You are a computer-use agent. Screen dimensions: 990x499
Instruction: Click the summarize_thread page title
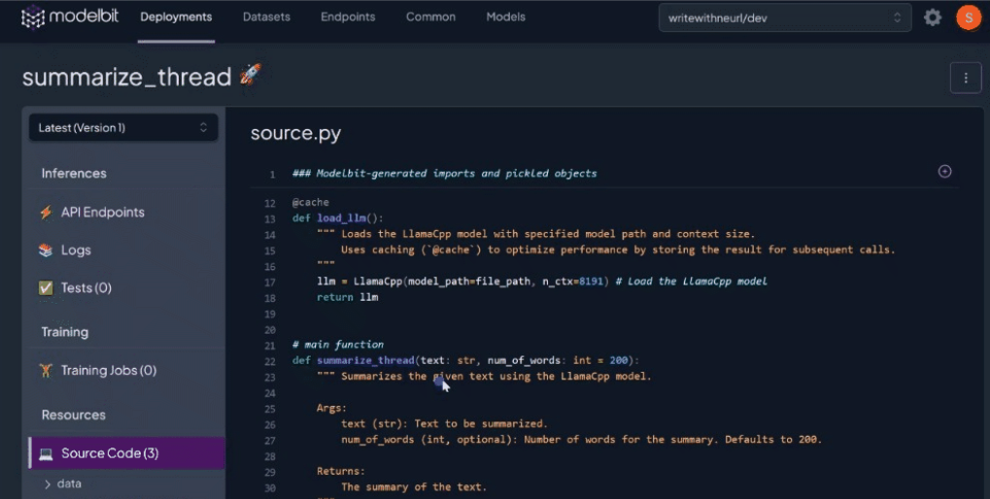(x=127, y=77)
